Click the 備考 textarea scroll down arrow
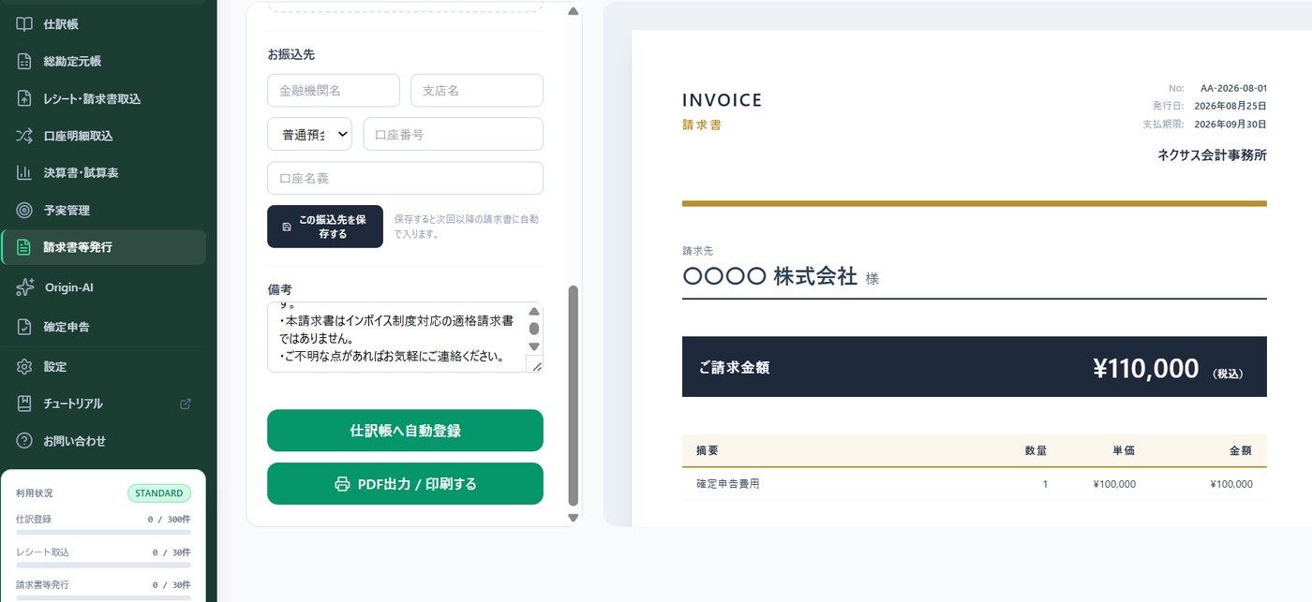 click(534, 345)
